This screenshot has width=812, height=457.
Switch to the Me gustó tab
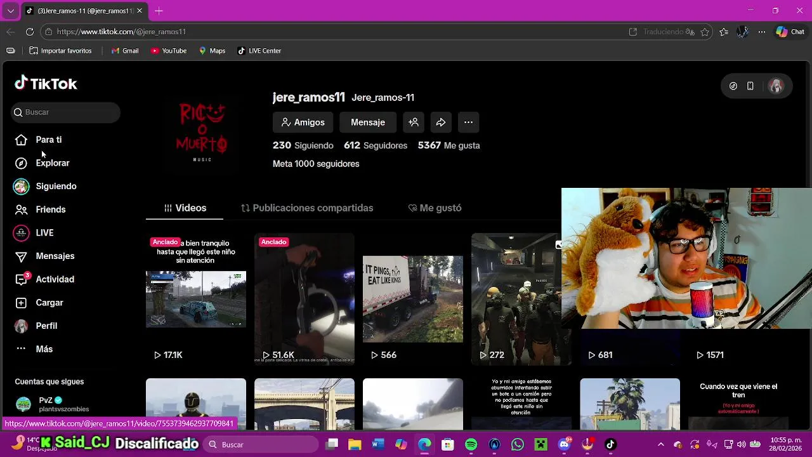click(x=435, y=208)
